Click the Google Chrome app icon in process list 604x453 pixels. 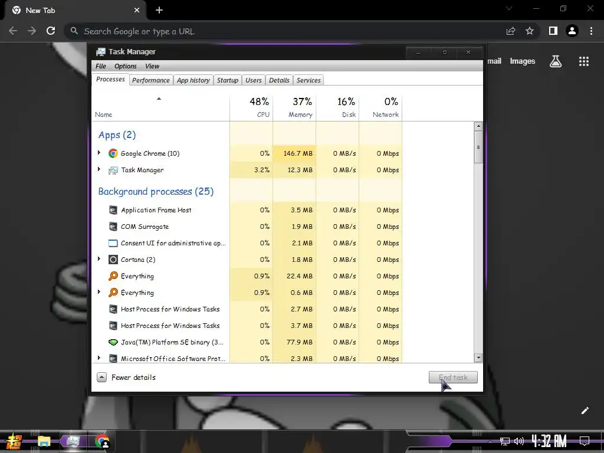click(x=113, y=153)
